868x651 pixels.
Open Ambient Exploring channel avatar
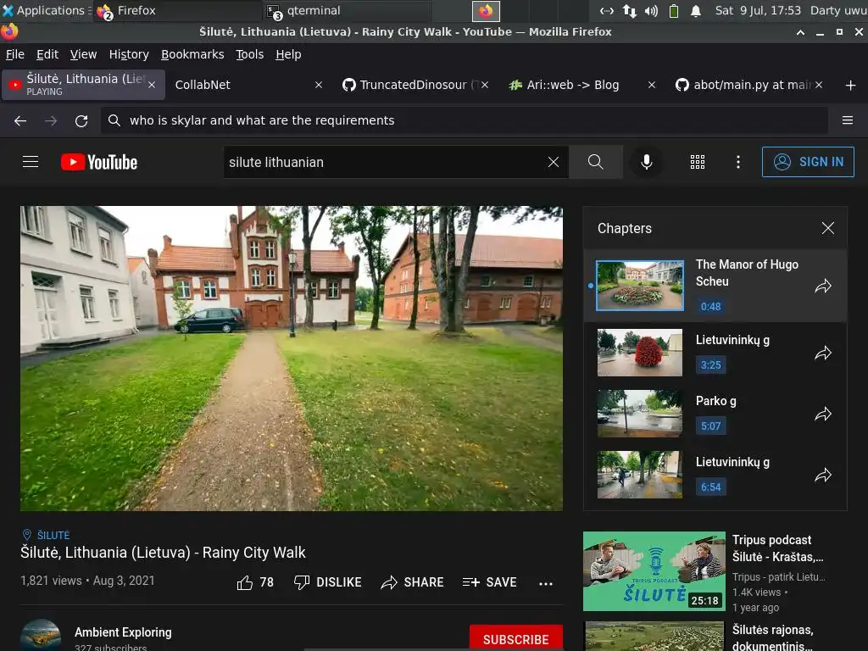[41, 636]
